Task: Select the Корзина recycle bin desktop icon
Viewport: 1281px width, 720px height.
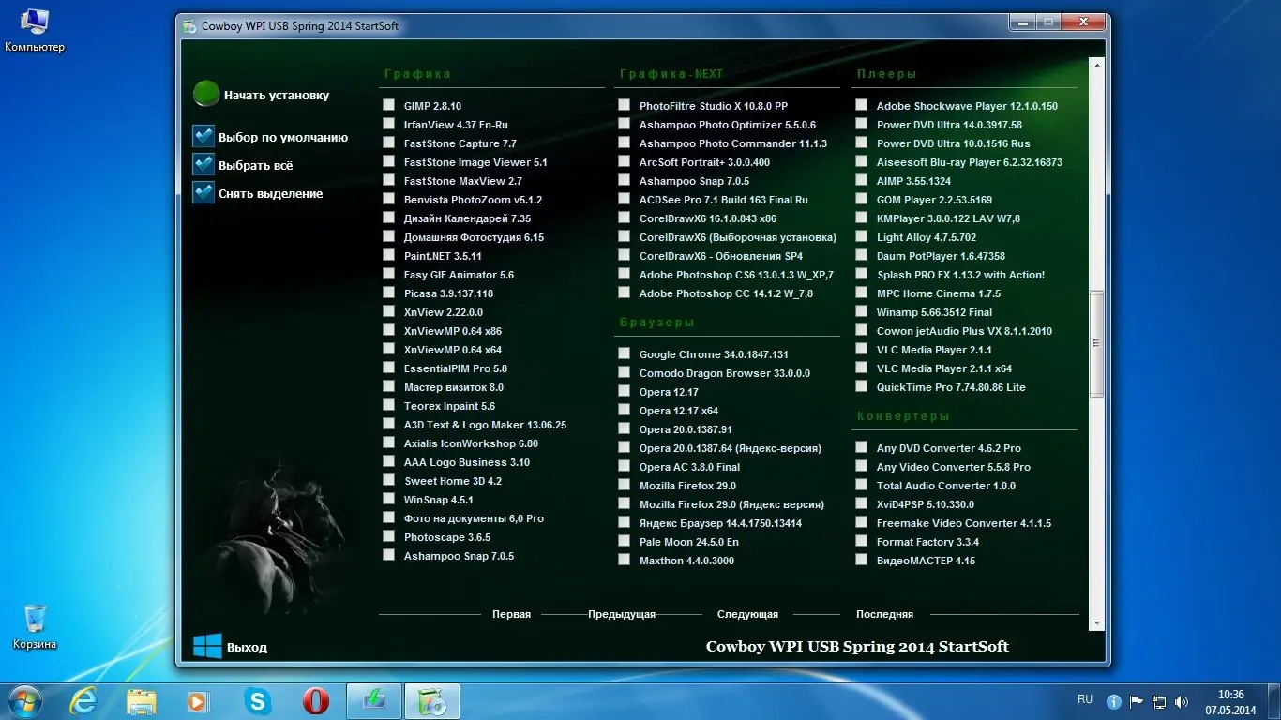Action: (x=35, y=626)
